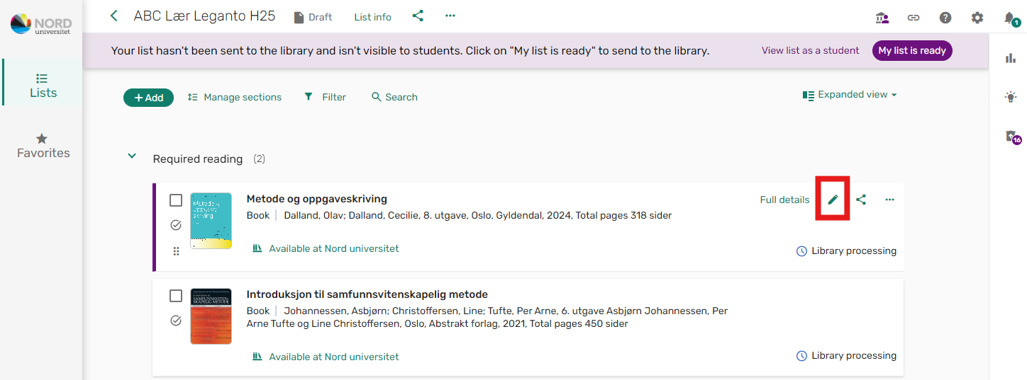Go back using the left arrow
This screenshot has width=1027, height=380.
coord(114,16)
